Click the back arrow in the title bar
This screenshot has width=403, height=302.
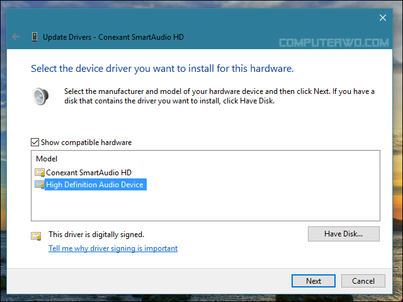(16, 37)
